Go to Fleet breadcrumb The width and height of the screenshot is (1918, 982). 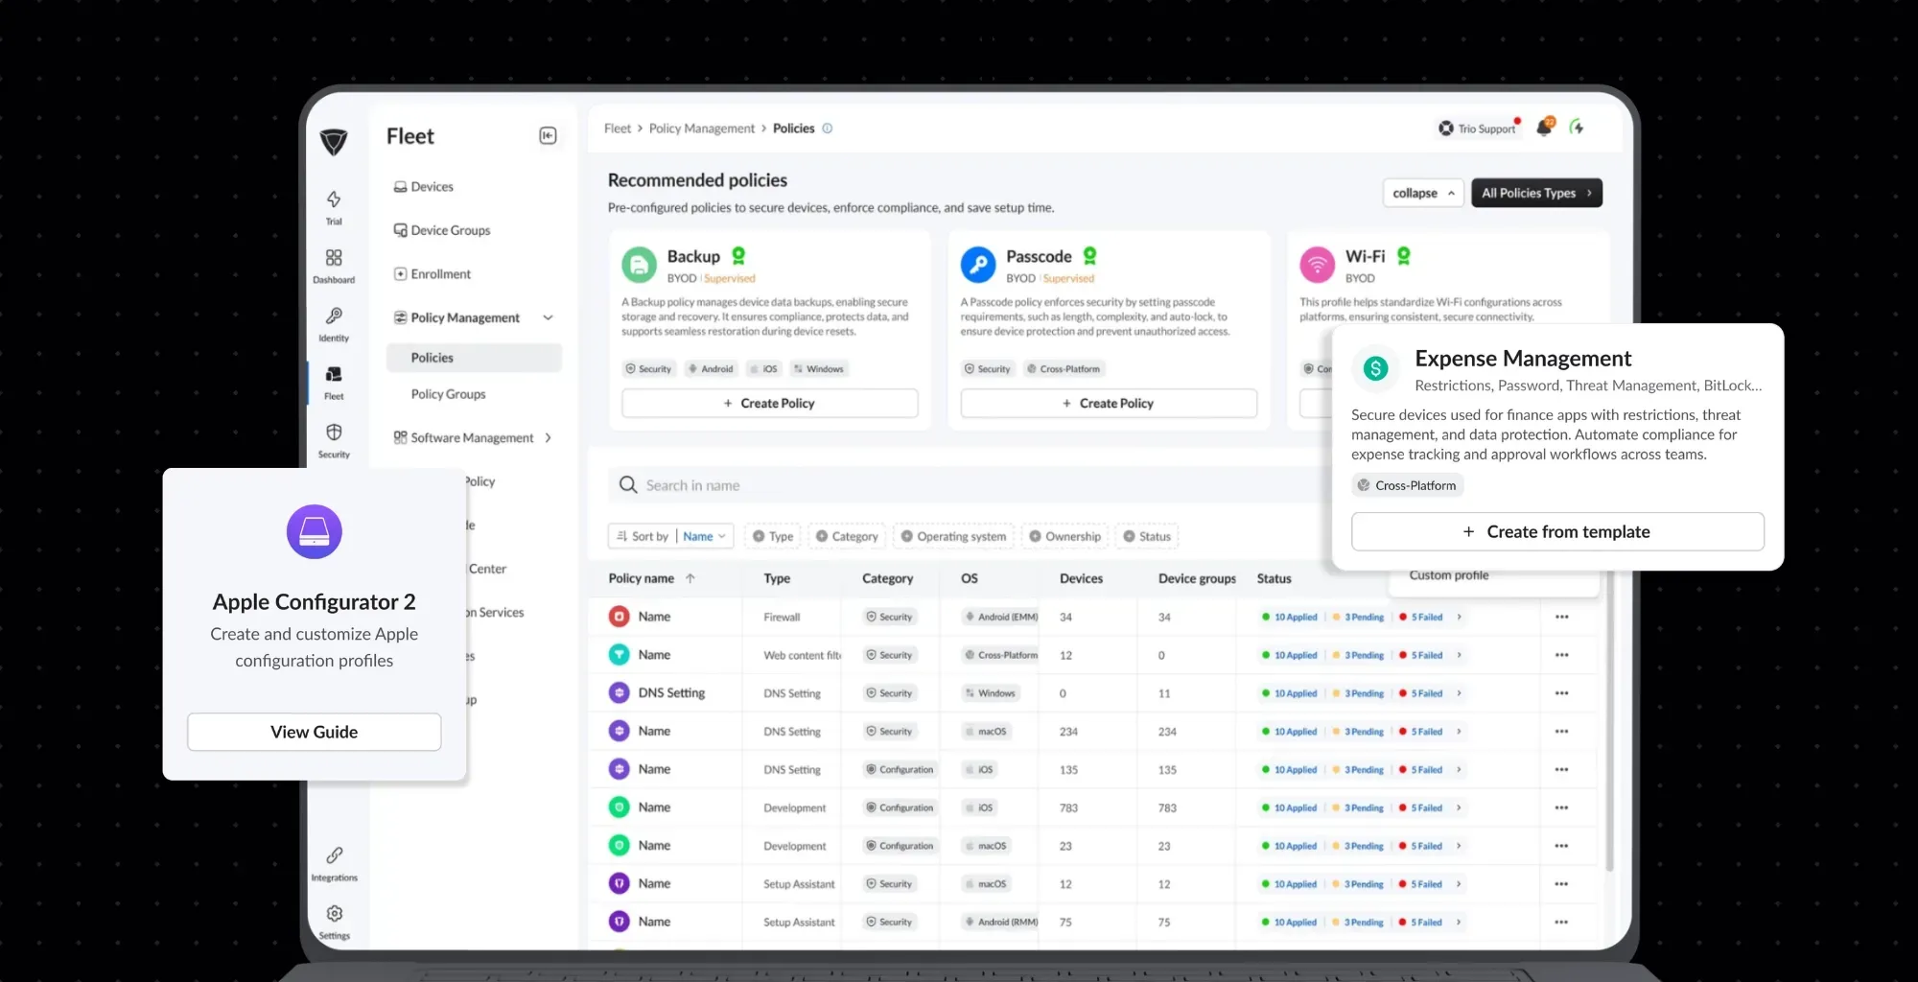point(618,129)
